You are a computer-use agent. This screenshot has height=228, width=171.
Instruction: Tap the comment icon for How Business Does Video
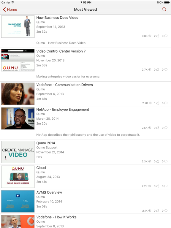[166, 36]
